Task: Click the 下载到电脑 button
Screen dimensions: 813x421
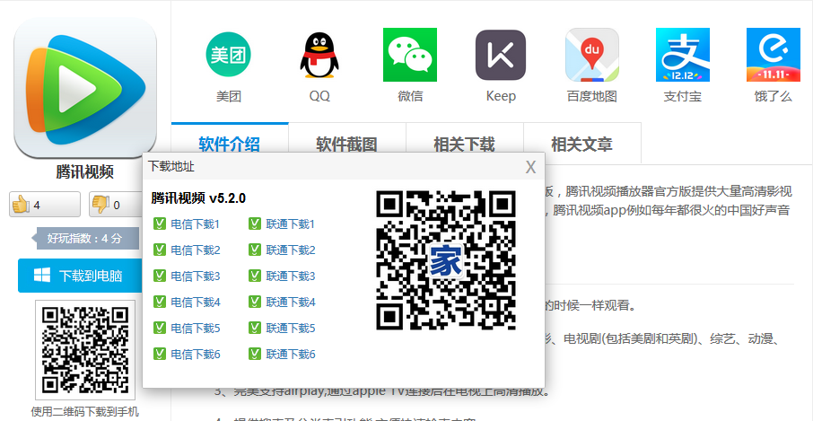Action: (x=81, y=276)
